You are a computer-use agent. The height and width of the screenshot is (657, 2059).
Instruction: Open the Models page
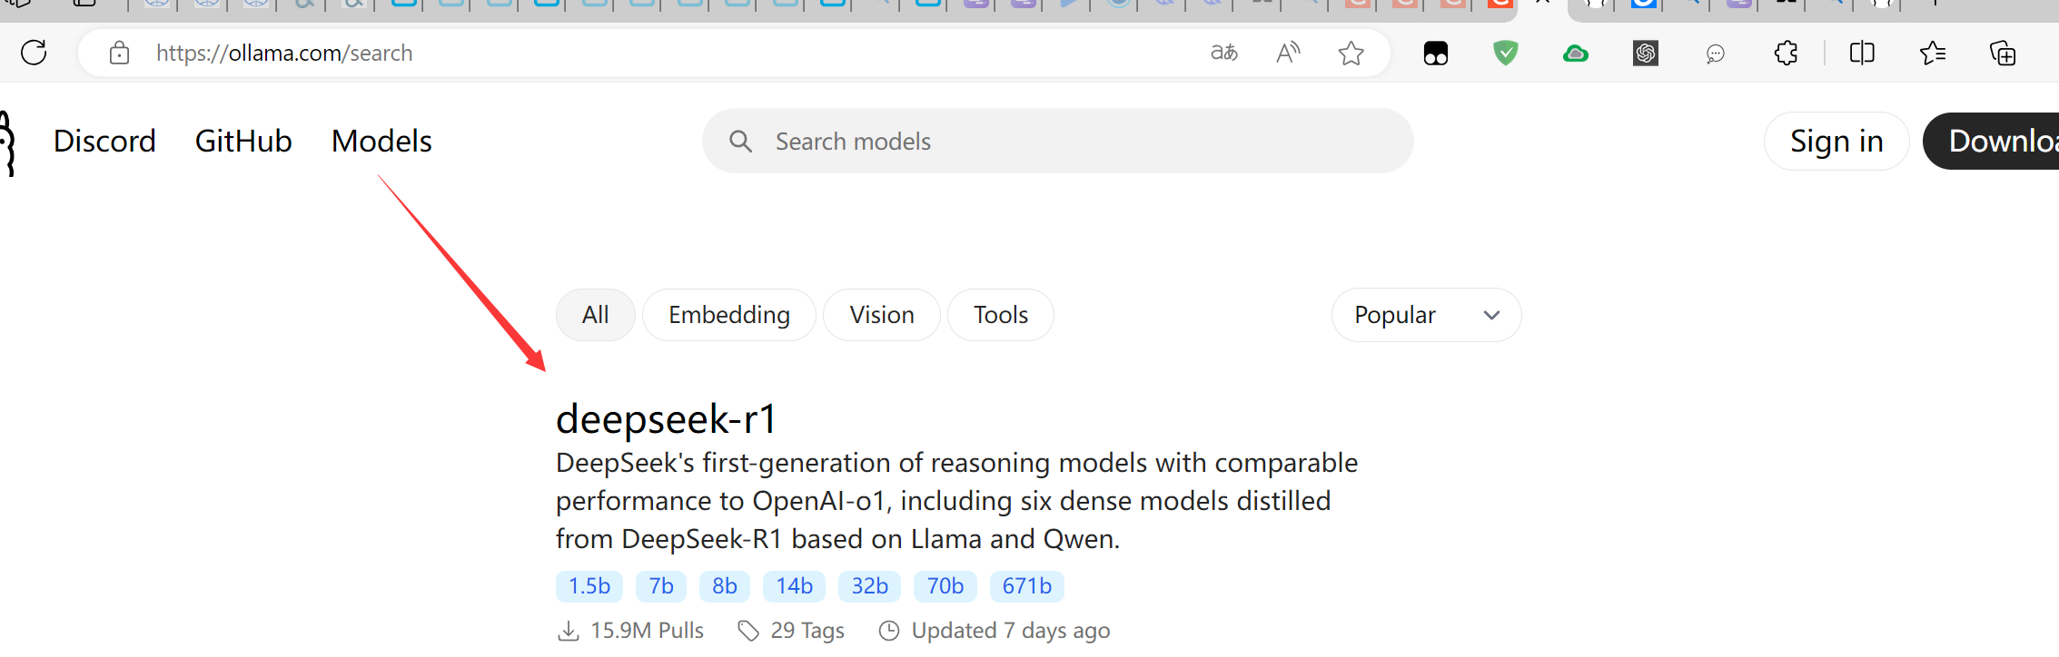pyautogui.click(x=381, y=141)
